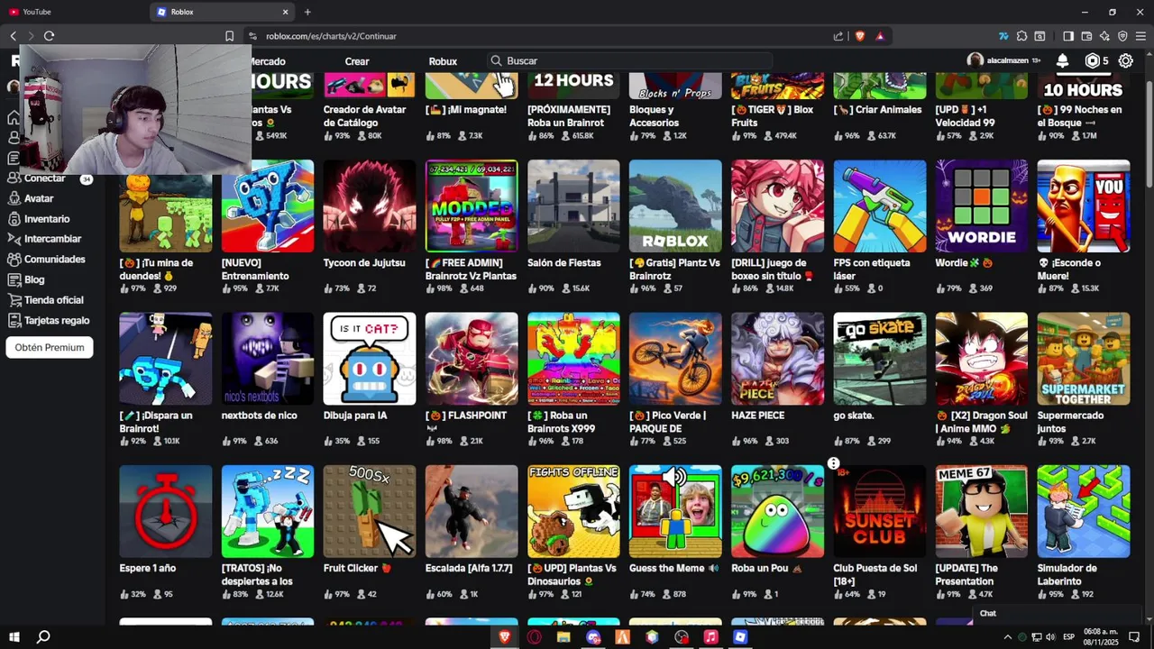1154x649 pixels.
Task: Click the Creador de Avatar de Catálogo title
Action: coord(365,116)
